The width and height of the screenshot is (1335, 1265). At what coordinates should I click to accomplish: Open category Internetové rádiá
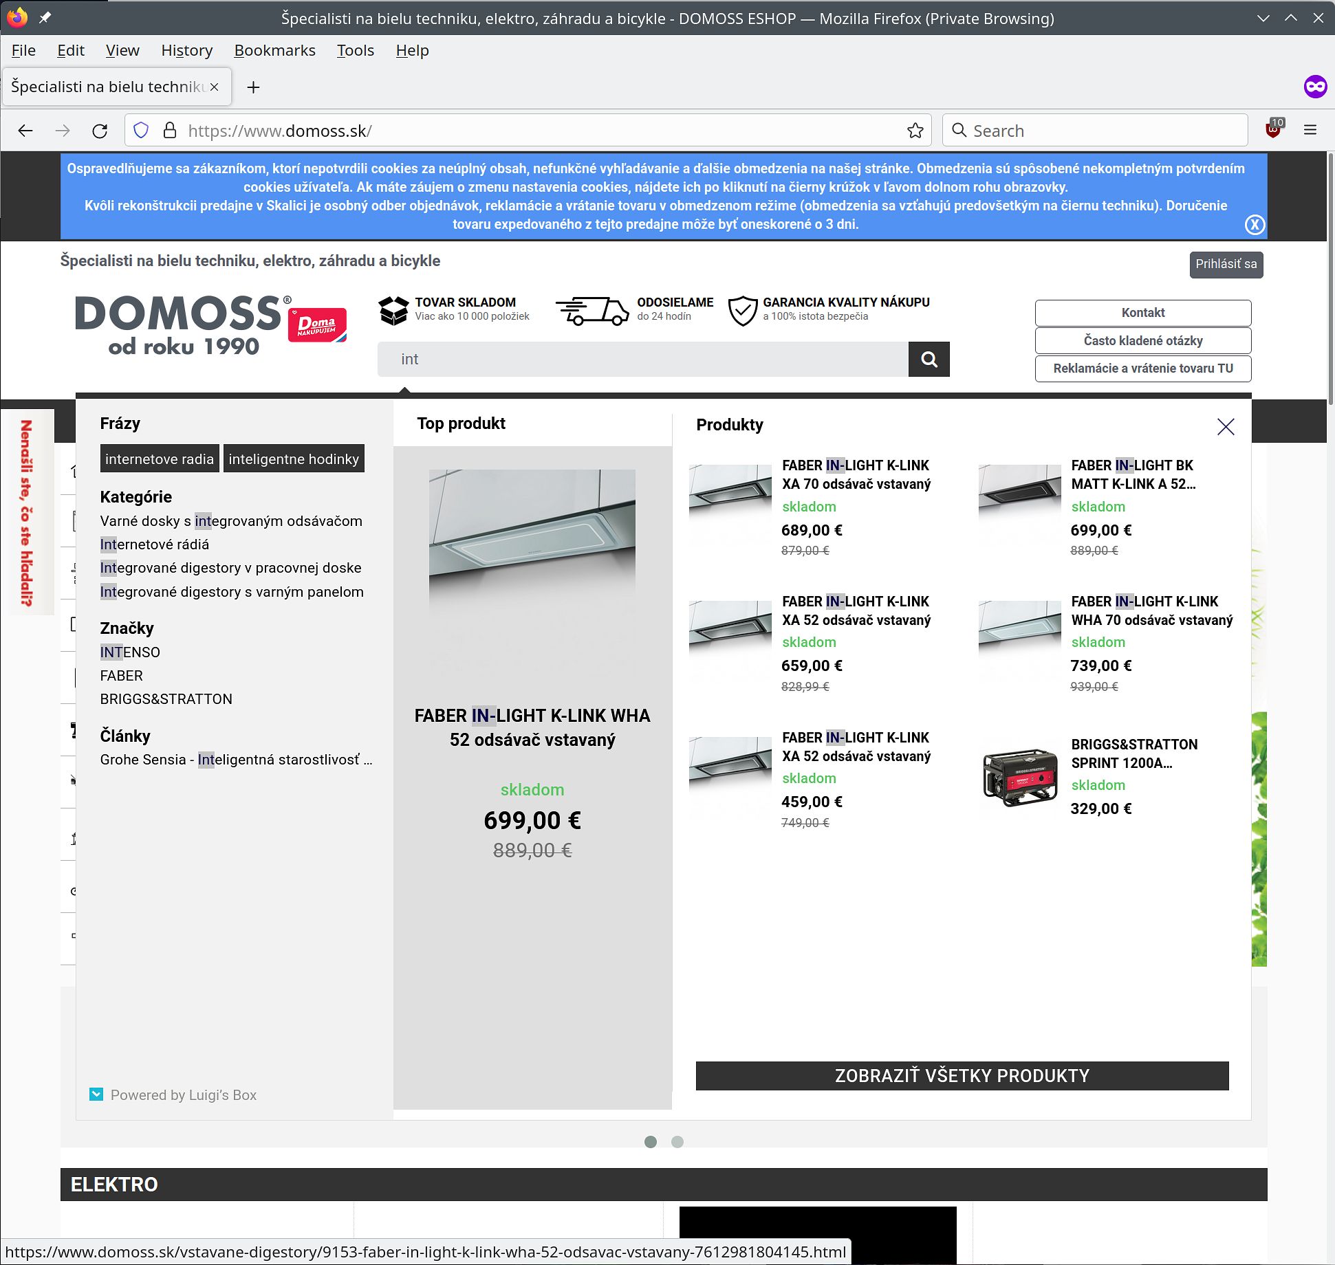tap(155, 544)
